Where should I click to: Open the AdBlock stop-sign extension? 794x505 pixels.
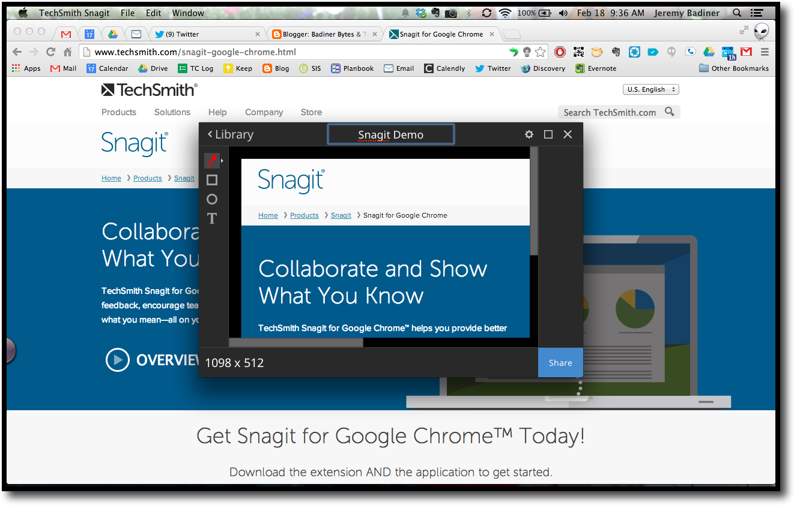coord(560,52)
